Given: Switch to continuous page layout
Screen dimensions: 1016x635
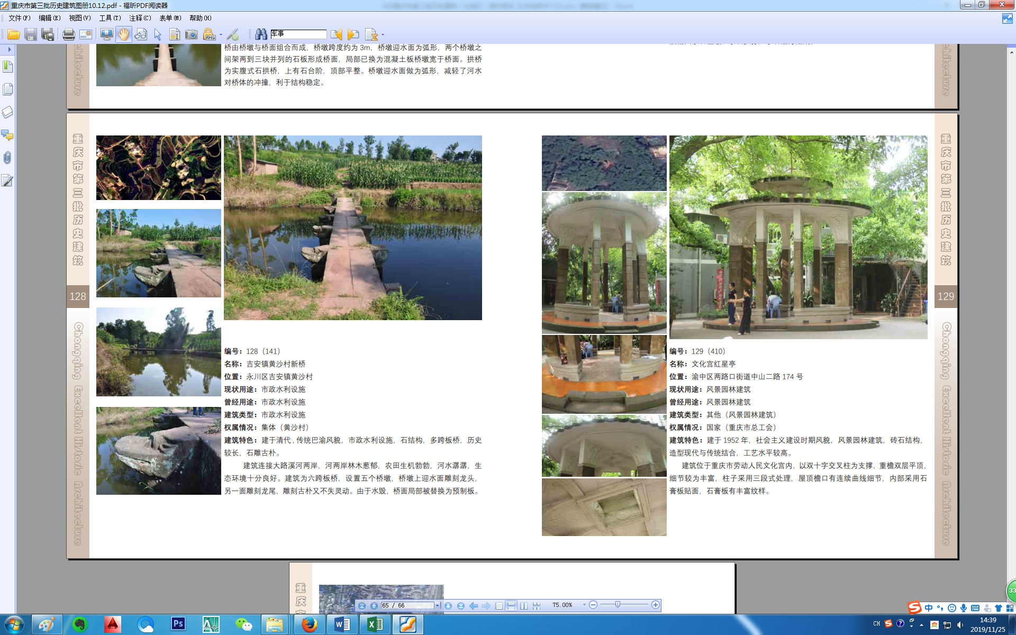Looking at the screenshot, I should click(511, 605).
